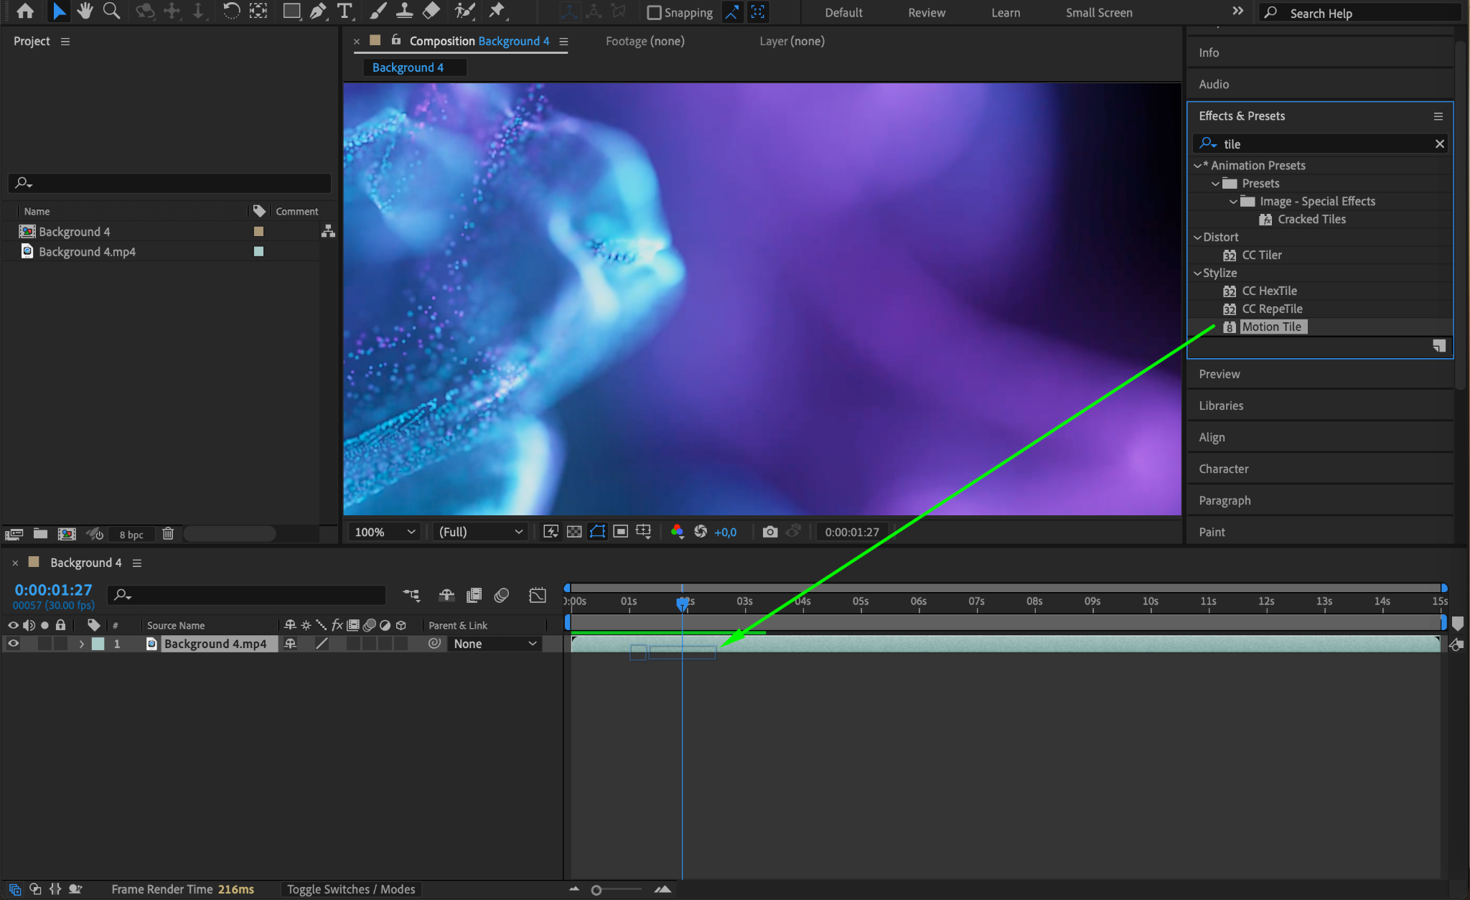1470x900 pixels.
Task: Take snapshot with camera icon
Action: tap(769, 532)
